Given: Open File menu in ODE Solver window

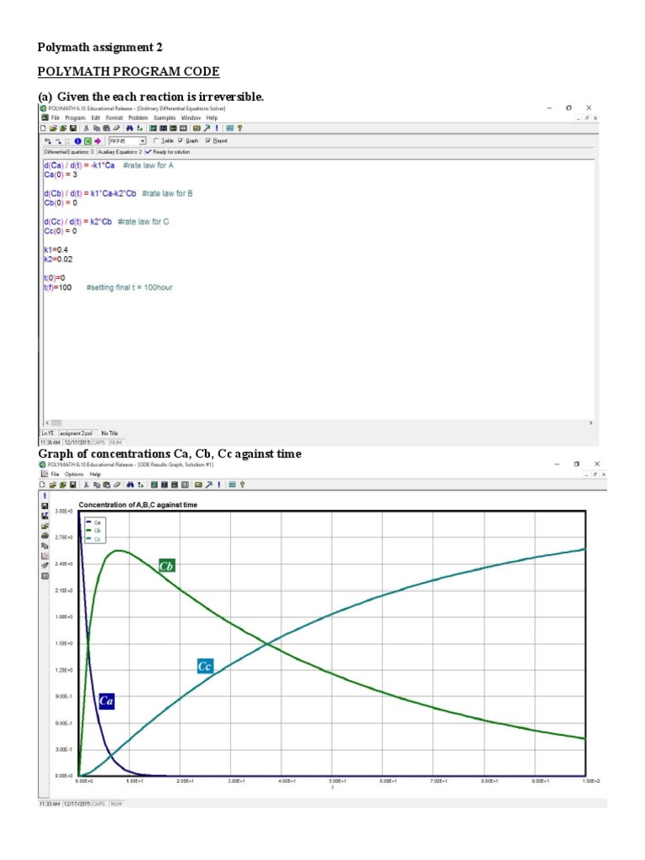Looking at the screenshot, I should pyautogui.click(x=55, y=118).
